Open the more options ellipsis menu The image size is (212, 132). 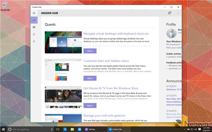click(x=178, y=13)
